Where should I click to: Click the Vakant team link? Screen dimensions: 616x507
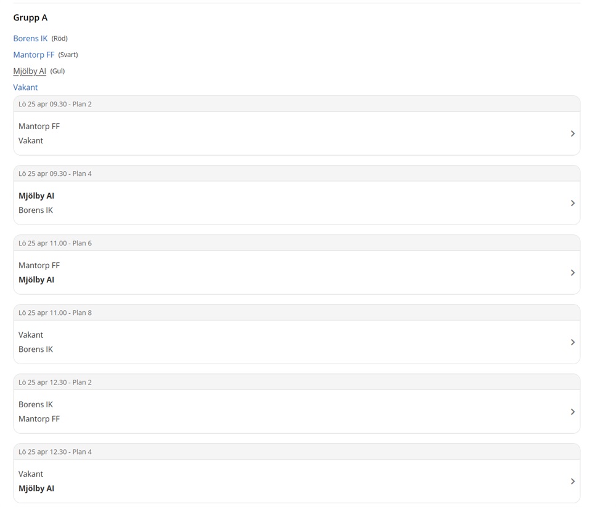tap(25, 87)
